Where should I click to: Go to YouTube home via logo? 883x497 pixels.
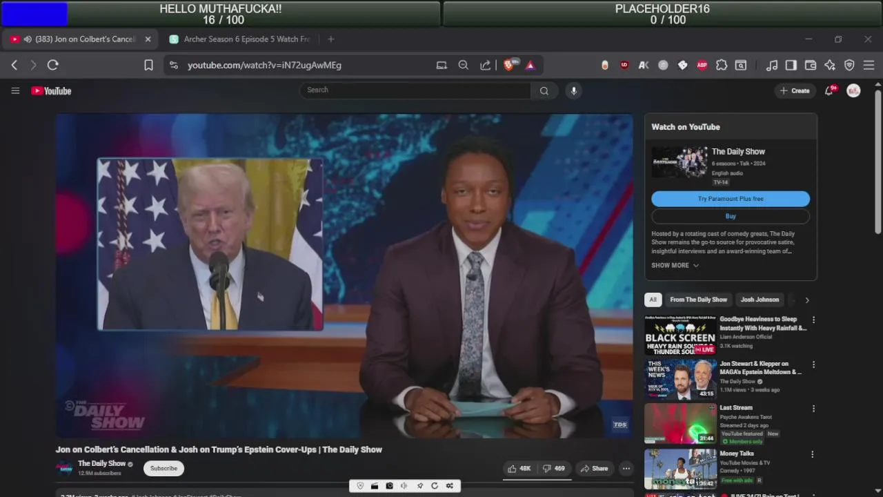click(51, 90)
